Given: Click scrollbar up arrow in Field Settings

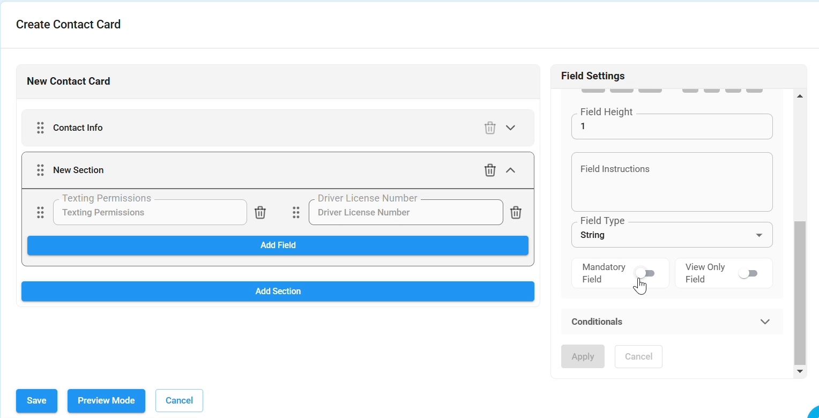Looking at the screenshot, I should [800, 96].
